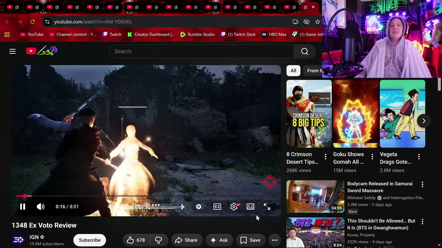The height and width of the screenshot is (248, 442).
Task: Open the Channel content bookmark
Action: coord(73,34)
